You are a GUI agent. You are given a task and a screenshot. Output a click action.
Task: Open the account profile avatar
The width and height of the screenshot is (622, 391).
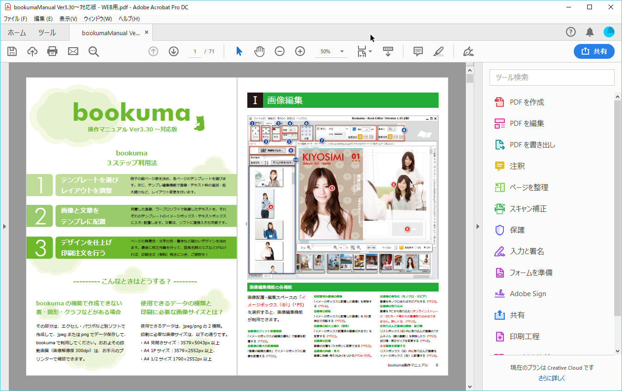[609, 32]
